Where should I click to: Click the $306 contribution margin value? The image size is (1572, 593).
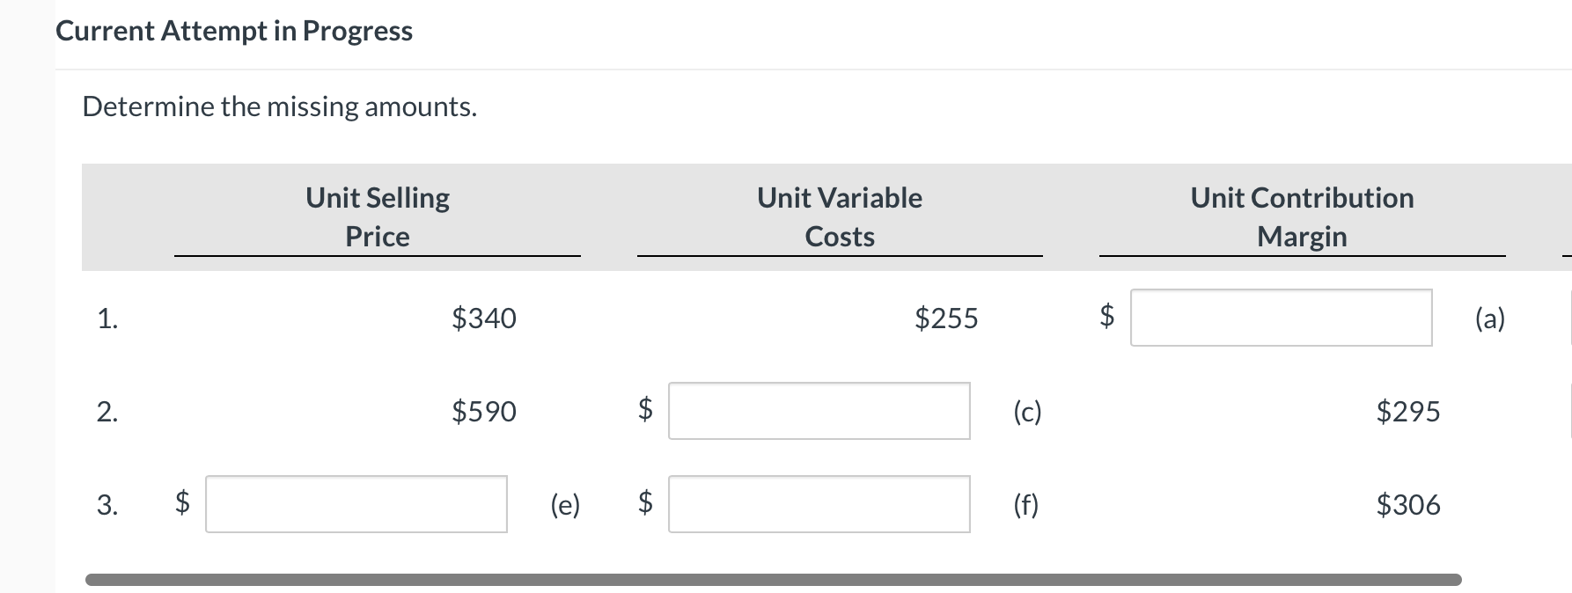pos(1409,504)
